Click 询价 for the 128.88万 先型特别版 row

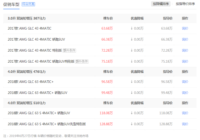point(185,124)
